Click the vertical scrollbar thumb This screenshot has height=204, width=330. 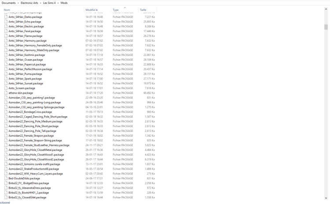pyautogui.click(x=326, y=27)
